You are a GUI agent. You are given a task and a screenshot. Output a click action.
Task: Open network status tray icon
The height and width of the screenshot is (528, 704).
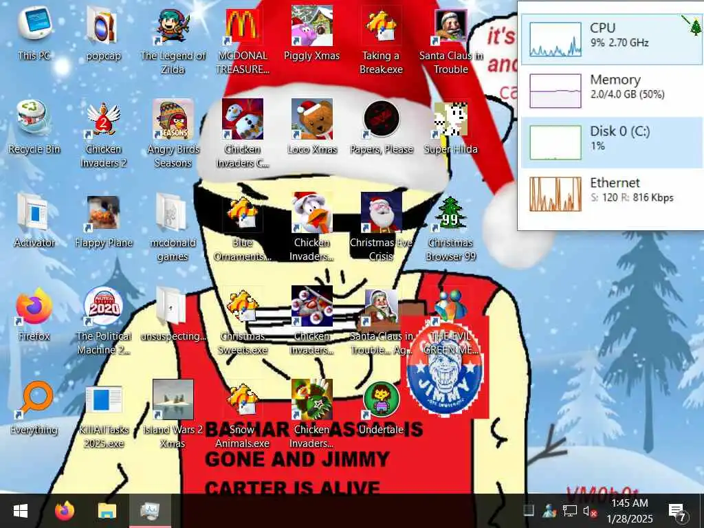(x=569, y=511)
